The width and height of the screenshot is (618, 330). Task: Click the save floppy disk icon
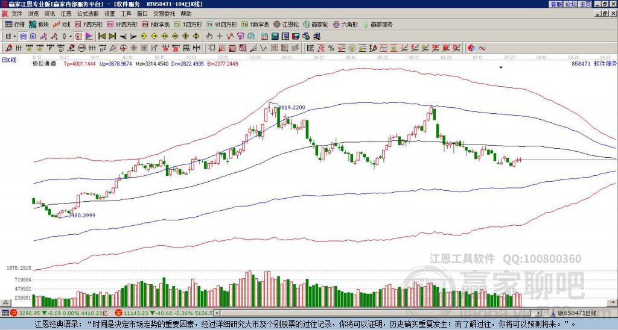(x=296, y=37)
